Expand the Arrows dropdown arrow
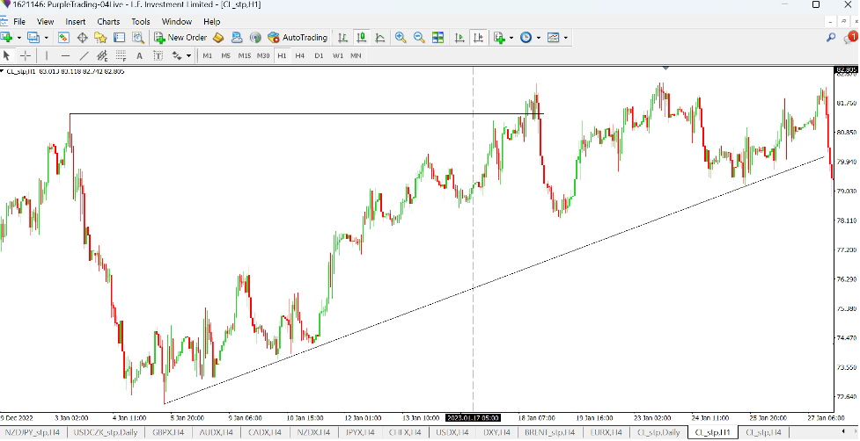This screenshot has height=441, width=860. (188, 56)
